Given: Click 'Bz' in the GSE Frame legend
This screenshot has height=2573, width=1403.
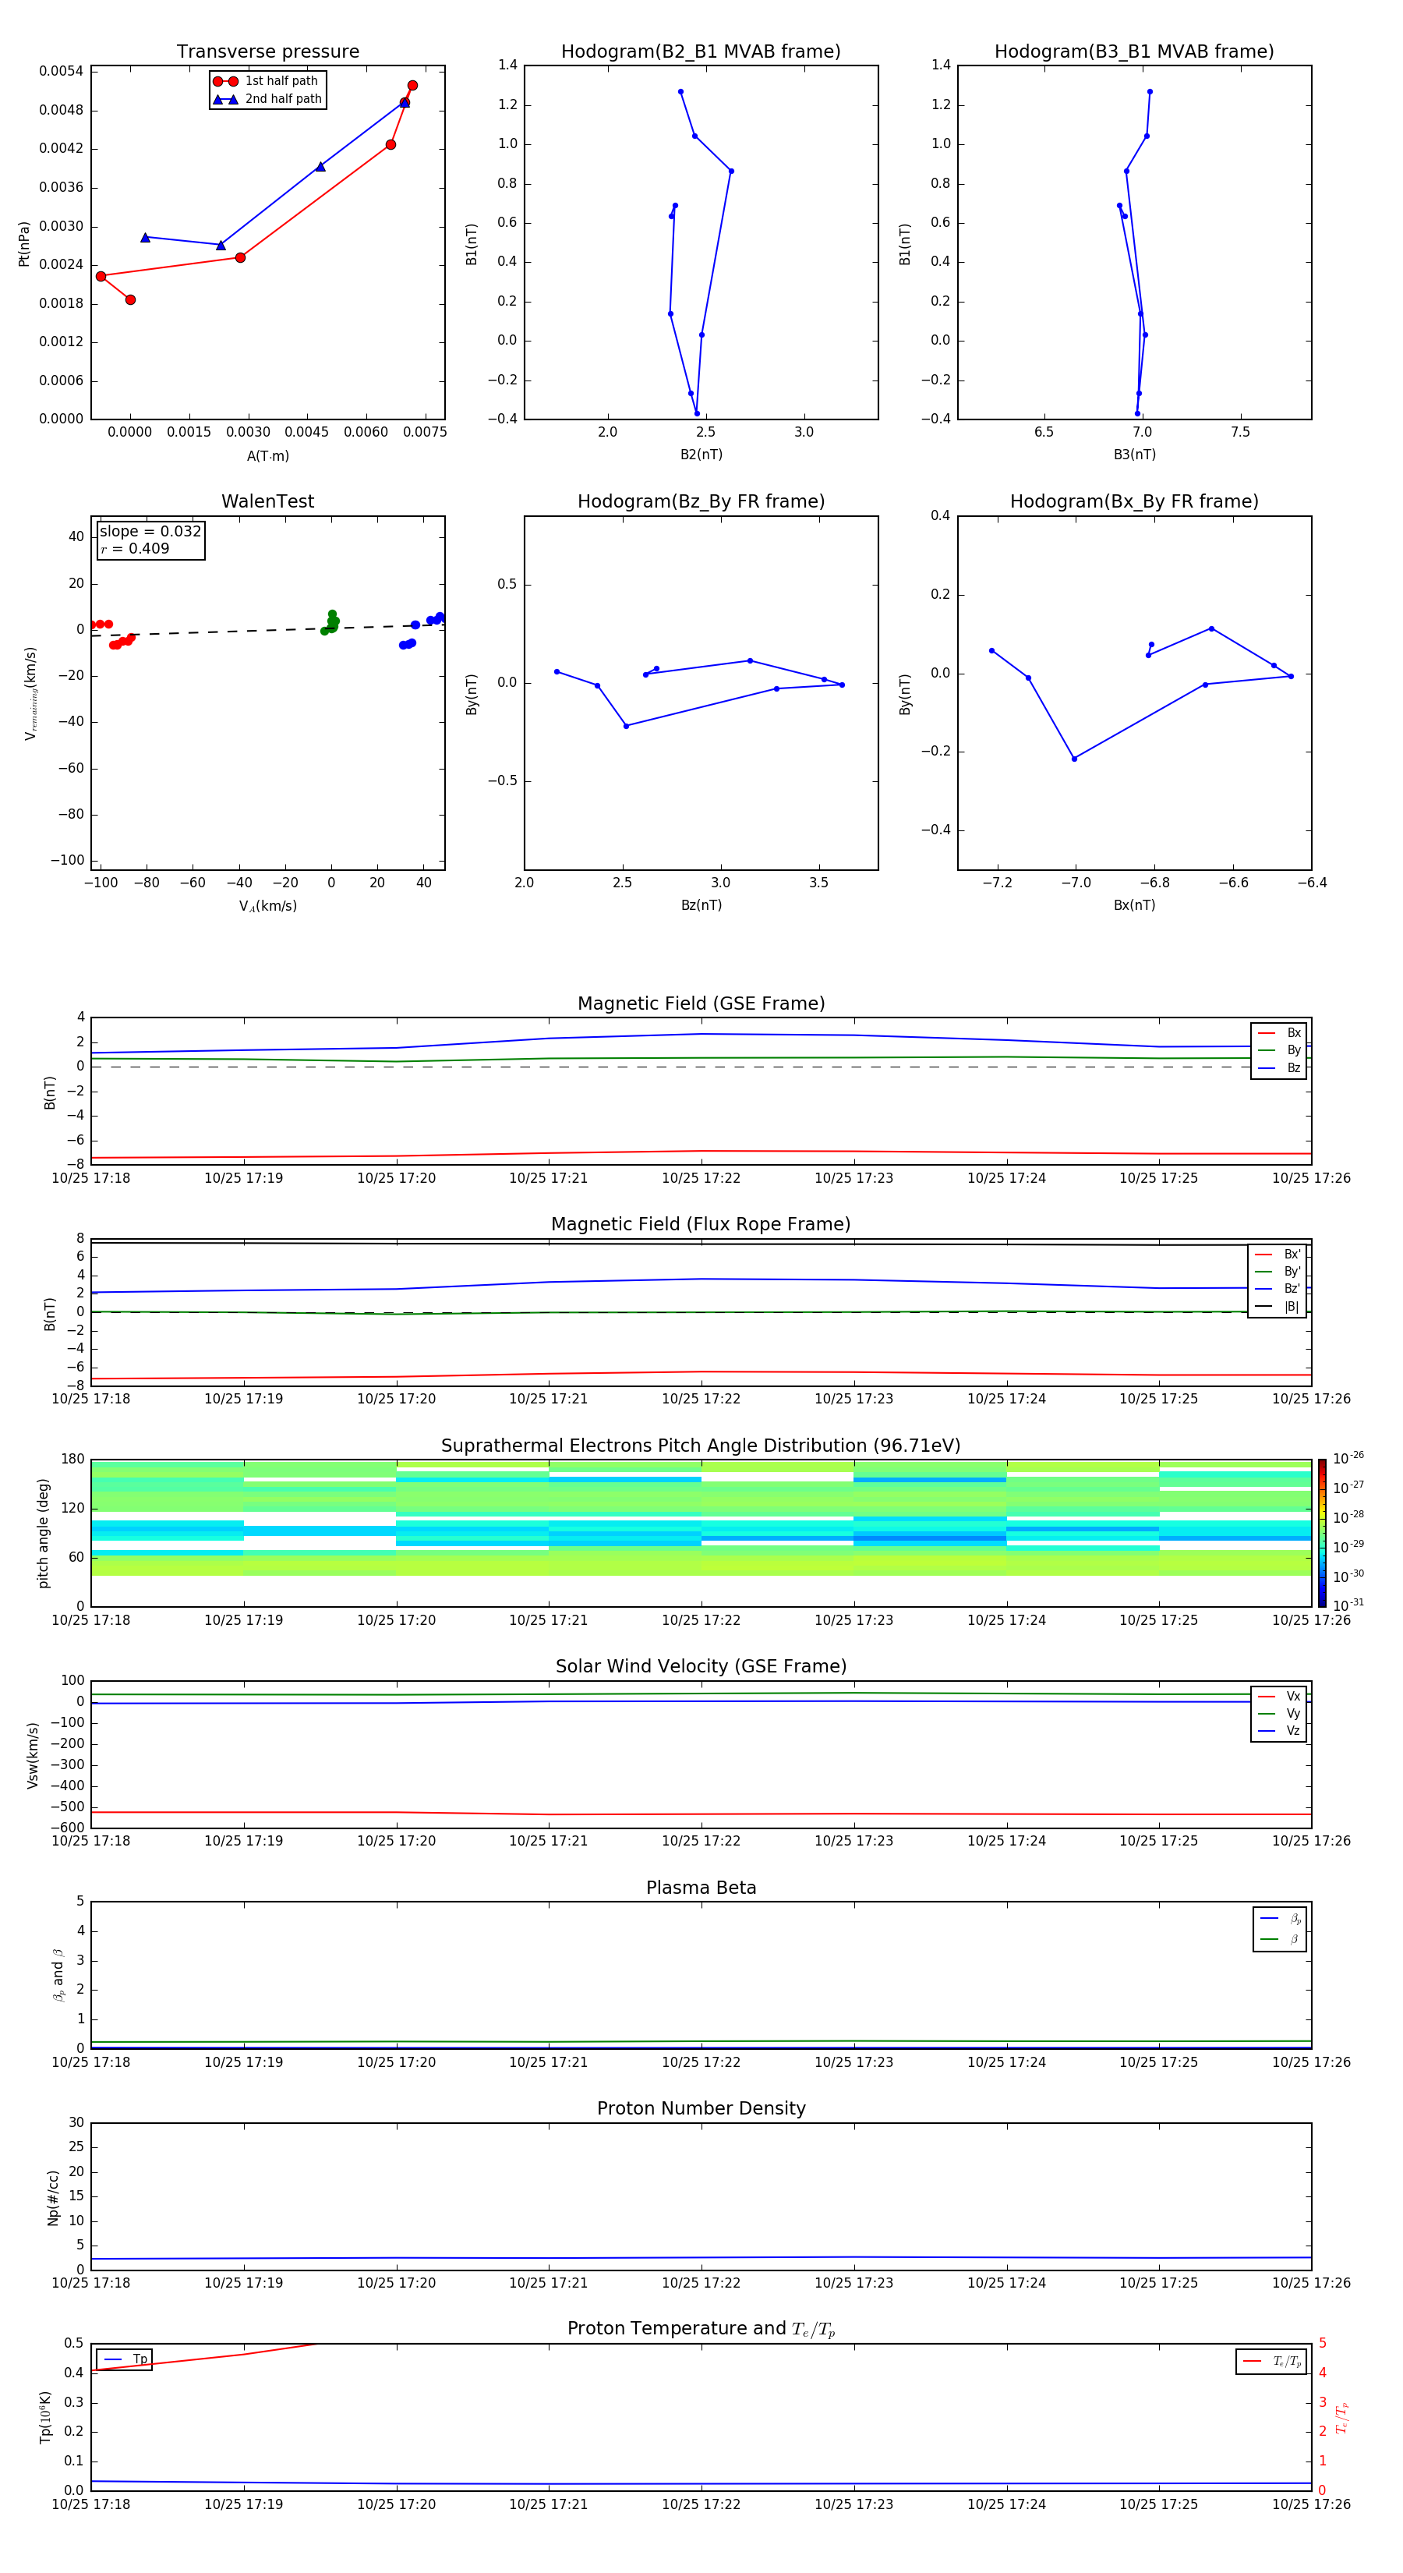Looking at the screenshot, I should [x=1279, y=1067].
